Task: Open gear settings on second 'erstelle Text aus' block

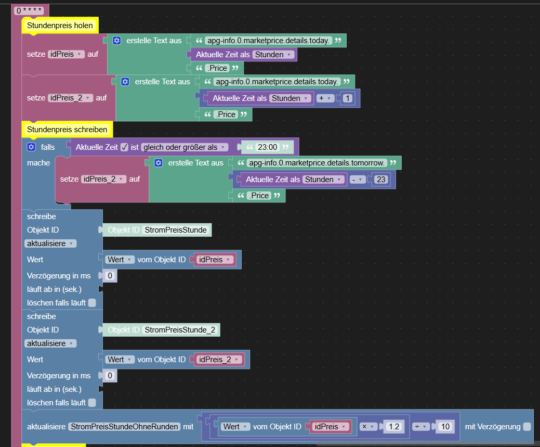Action: (x=125, y=82)
